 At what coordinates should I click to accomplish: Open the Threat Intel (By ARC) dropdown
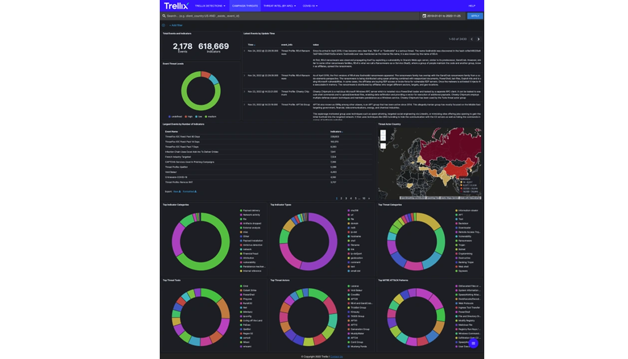click(x=280, y=6)
